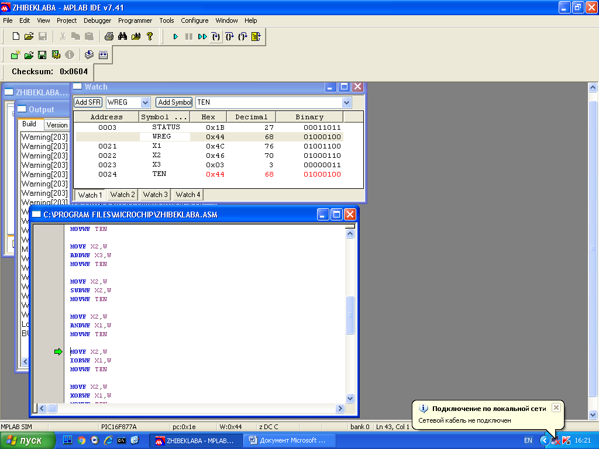Viewport: 599px width, 449px height.
Task: Switch to the Watch 4 tab
Action: (x=188, y=195)
